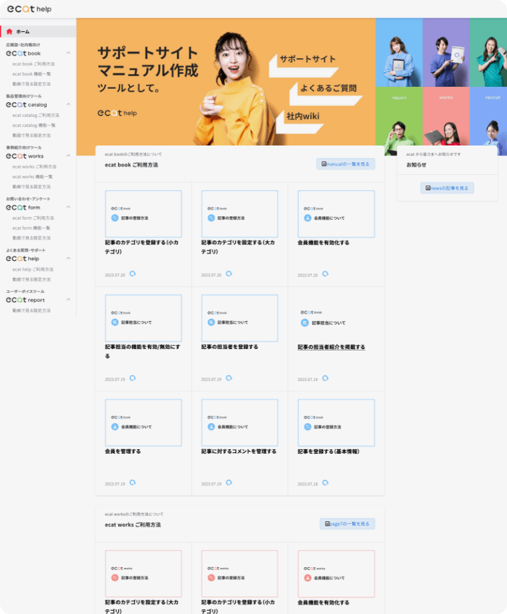
Task: Open 動画で見る設定方法 under ecat report
Action: pos(31,310)
